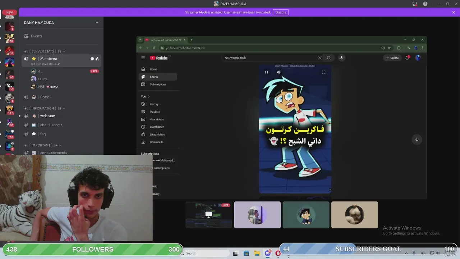Collapse the INFORMATION category

point(44,108)
